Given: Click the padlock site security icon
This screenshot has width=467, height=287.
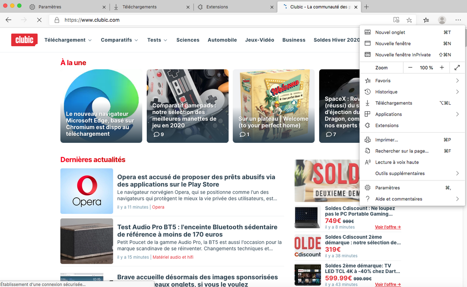Looking at the screenshot, I should point(57,20).
